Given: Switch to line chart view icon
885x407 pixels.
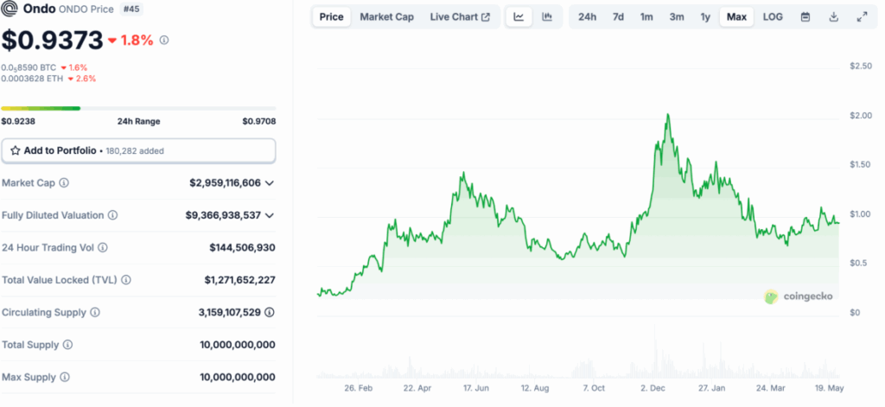Looking at the screenshot, I should [x=519, y=17].
